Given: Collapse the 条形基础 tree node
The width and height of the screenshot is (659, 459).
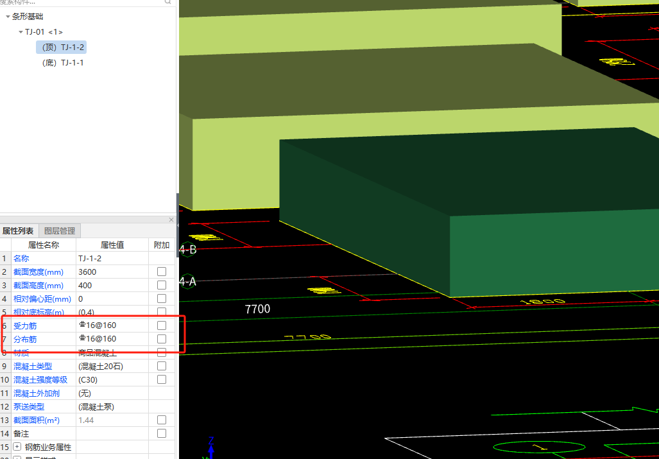Looking at the screenshot, I should point(8,17).
